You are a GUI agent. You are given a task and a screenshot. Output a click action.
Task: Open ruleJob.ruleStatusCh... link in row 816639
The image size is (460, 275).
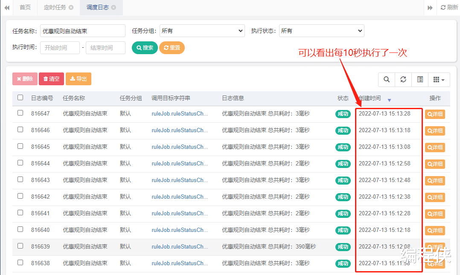tap(180, 246)
